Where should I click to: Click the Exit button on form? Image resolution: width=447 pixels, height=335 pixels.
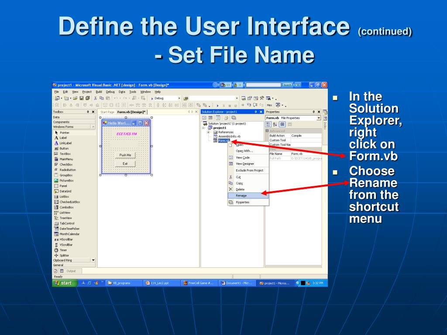click(125, 164)
